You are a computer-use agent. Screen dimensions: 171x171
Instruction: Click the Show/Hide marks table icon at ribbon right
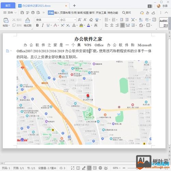click(x=154, y=19)
